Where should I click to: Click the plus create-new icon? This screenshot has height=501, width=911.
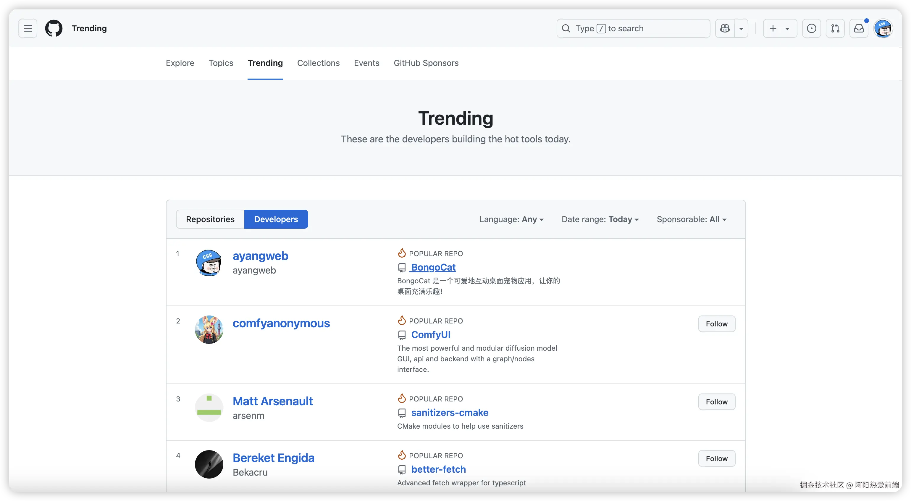click(x=773, y=28)
